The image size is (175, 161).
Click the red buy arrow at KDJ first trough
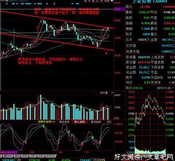[x=26, y=142]
